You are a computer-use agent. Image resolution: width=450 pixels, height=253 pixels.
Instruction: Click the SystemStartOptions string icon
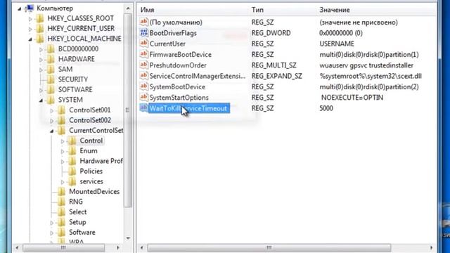pyautogui.click(x=143, y=97)
